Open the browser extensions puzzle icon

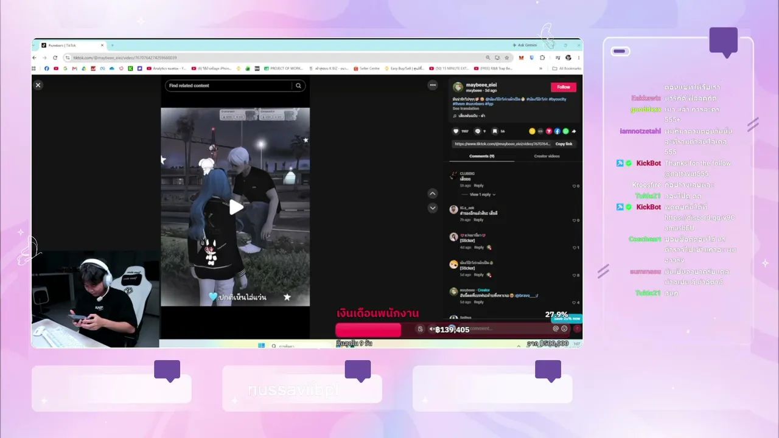coord(542,58)
